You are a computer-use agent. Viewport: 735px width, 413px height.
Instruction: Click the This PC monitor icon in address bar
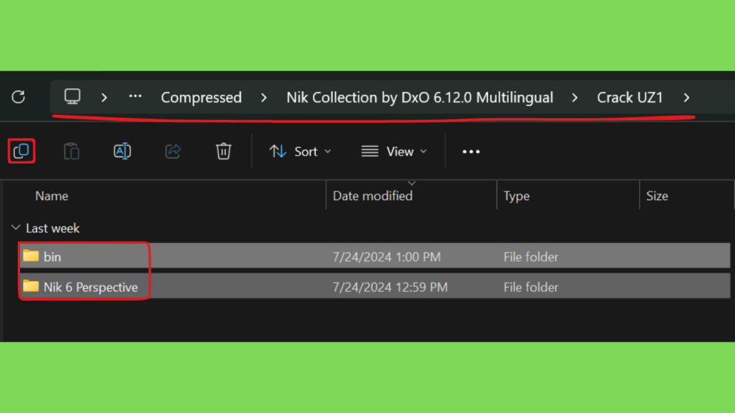[72, 97]
